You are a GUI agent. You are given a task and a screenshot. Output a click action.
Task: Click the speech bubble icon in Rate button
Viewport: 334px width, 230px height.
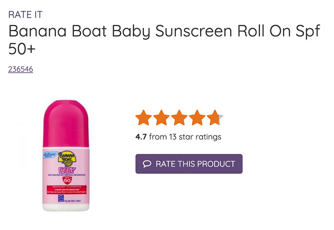point(147,164)
